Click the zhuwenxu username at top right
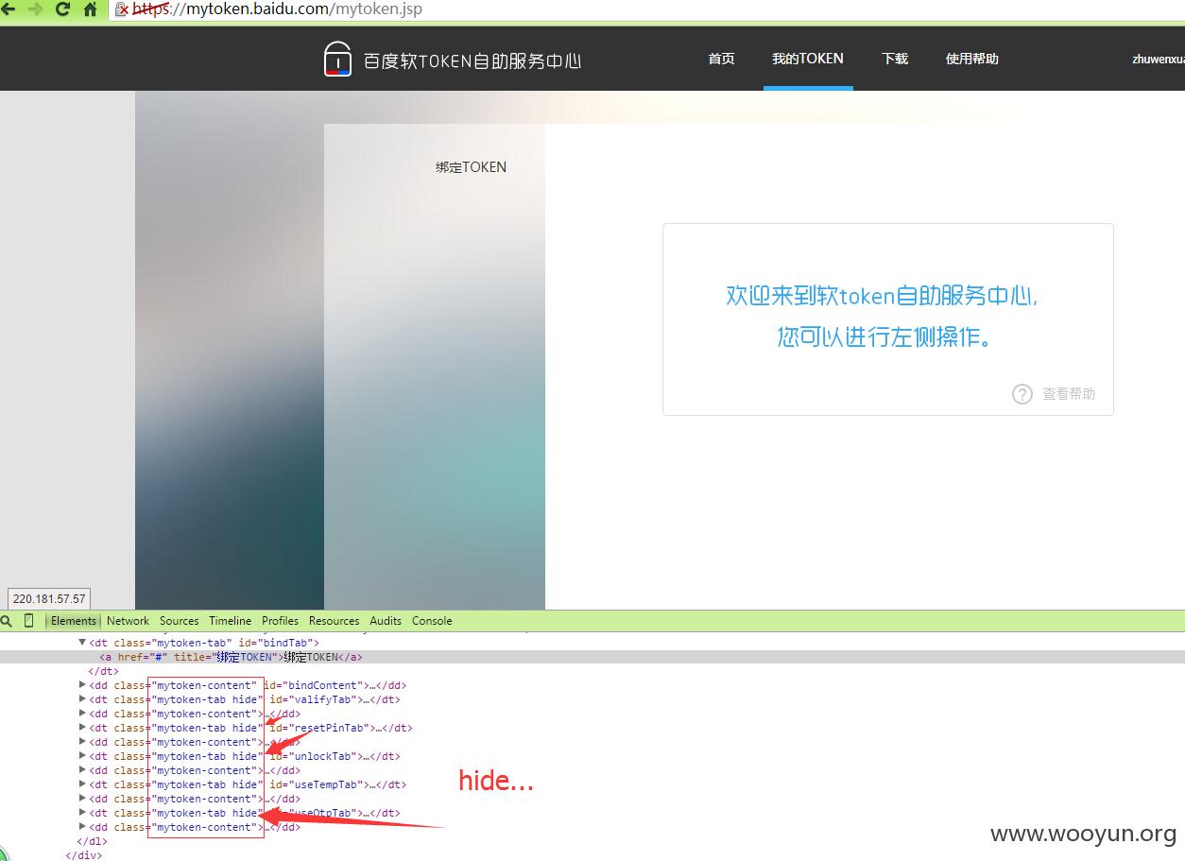 pos(1159,59)
